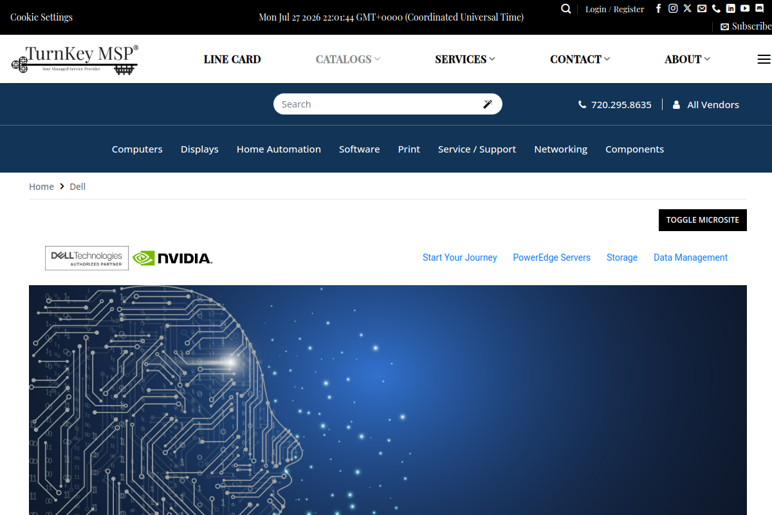Open the Discord chat icon
Screen dimensions: 772x515
point(760,8)
